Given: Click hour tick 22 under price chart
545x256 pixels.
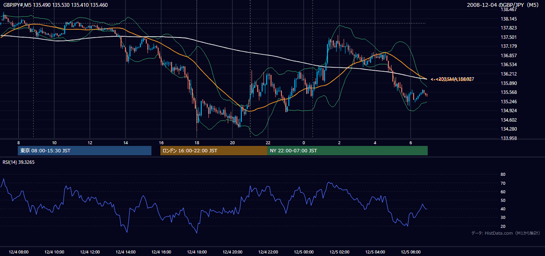Looking at the screenshot, I should pyautogui.click(x=268, y=143).
